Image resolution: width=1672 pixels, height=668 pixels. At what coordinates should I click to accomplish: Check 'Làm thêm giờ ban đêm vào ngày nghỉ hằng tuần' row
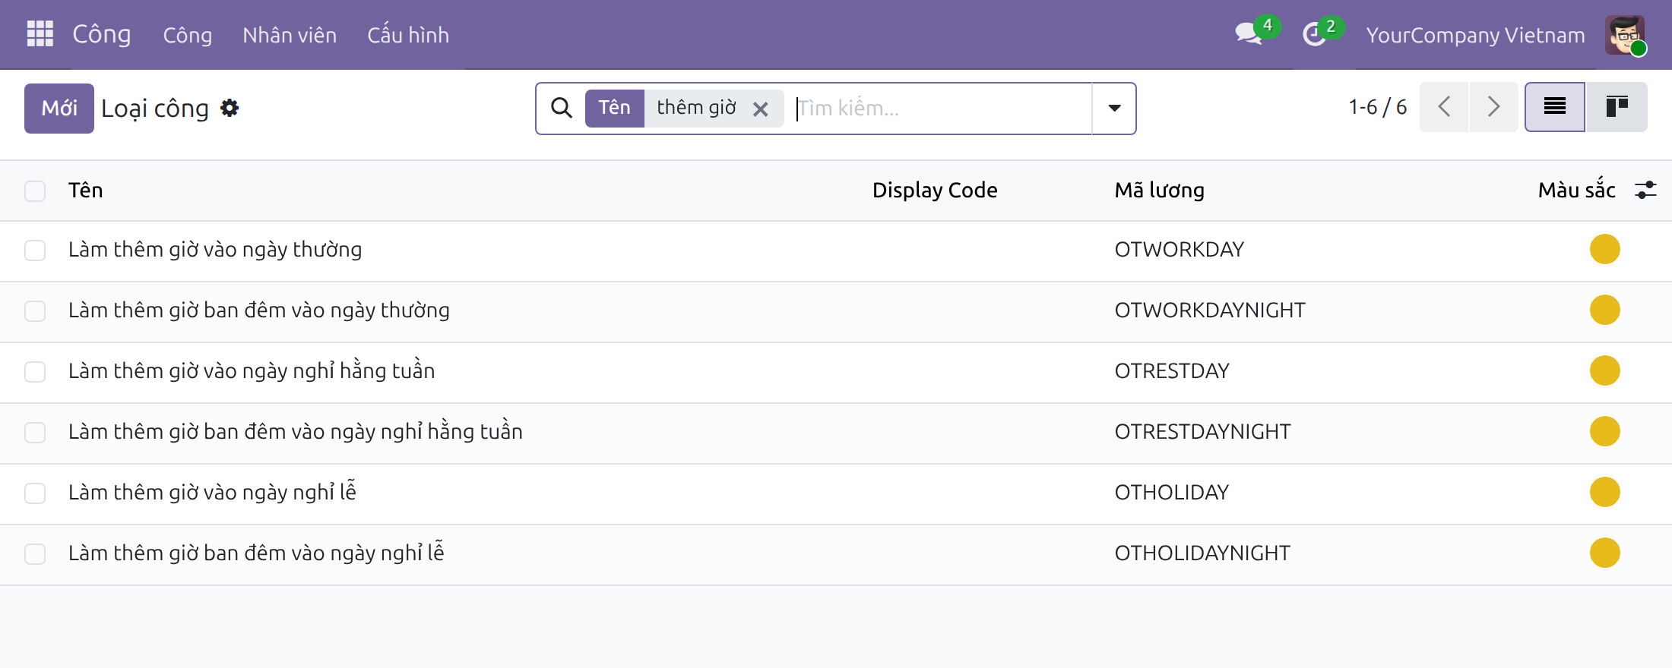click(35, 433)
